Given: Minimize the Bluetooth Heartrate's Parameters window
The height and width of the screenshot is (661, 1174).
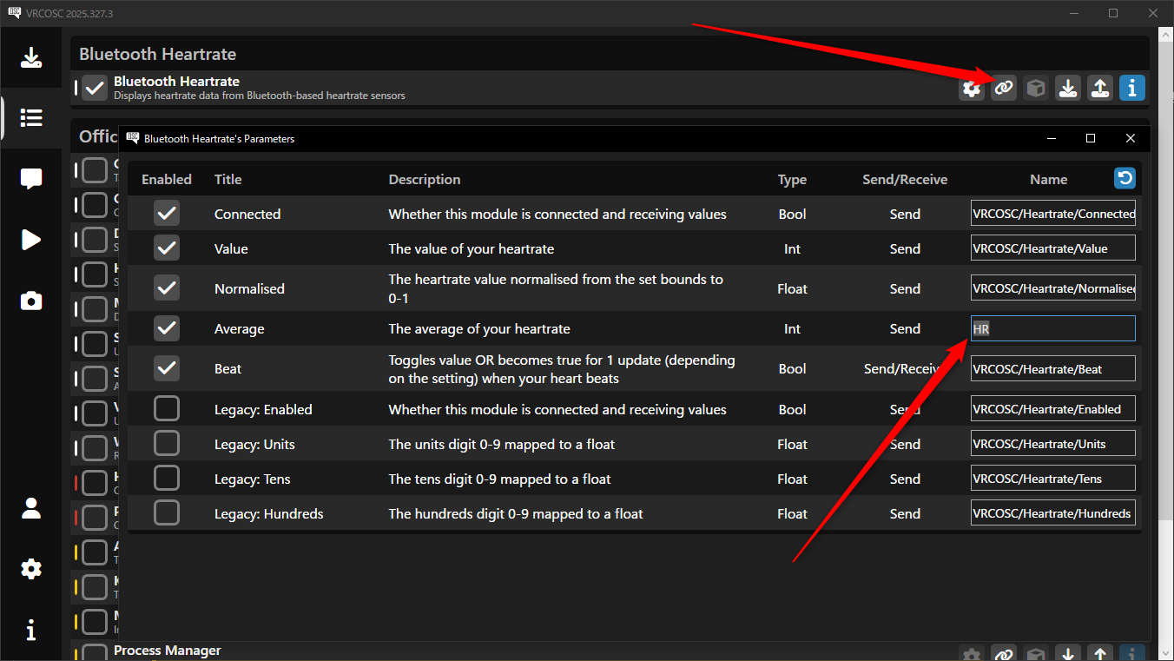Looking at the screenshot, I should 1052,138.
